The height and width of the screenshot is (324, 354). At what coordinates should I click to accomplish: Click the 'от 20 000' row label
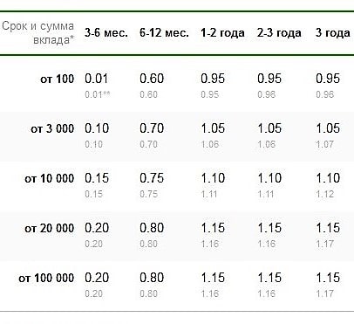50,228
